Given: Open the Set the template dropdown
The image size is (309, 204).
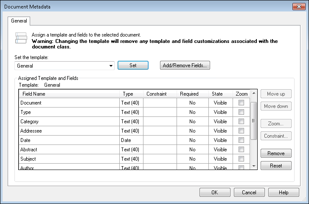Looking at the screenshot, I should [111, 66].
